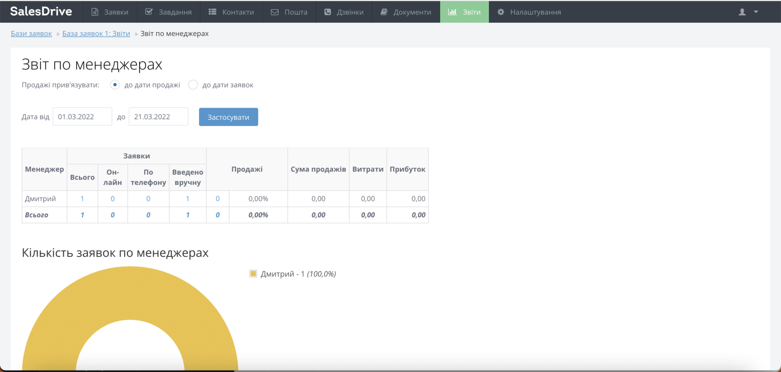Click Дмитрий's Продажі count link

point(218,199)
